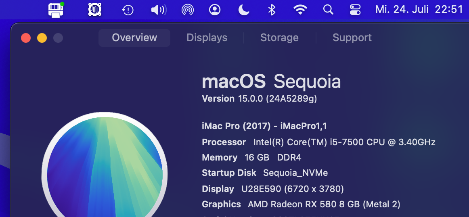Screen dimensions: 469x217
Task: Open the Support tab
Action: [352, 38]
